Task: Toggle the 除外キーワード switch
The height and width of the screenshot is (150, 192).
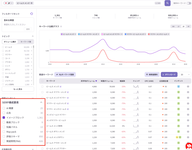Action: coord(189,3)
